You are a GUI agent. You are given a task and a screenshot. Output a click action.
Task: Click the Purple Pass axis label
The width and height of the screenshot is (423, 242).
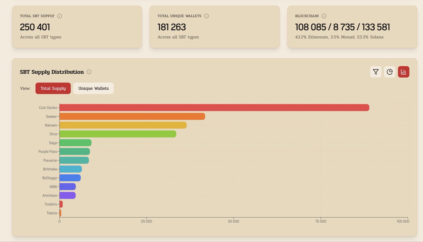point(48,152)
